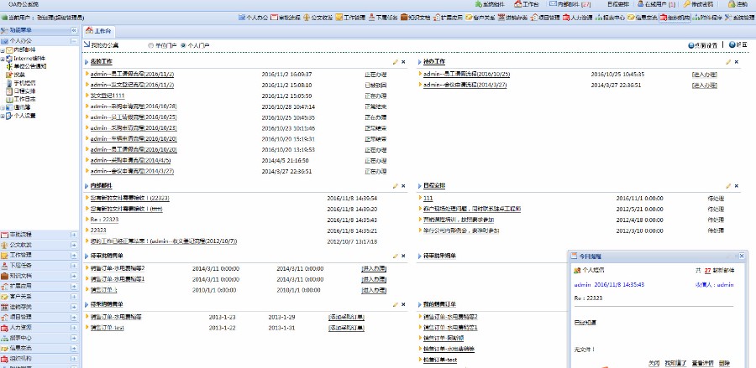Open 附件程序 in the top toolbar
Screen dimensions: 756x368
707,18
